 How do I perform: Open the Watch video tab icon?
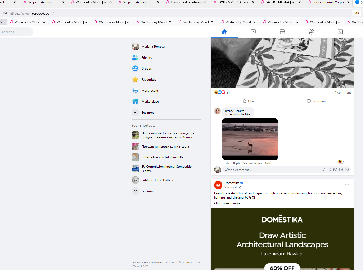click(x=253, y=32)
